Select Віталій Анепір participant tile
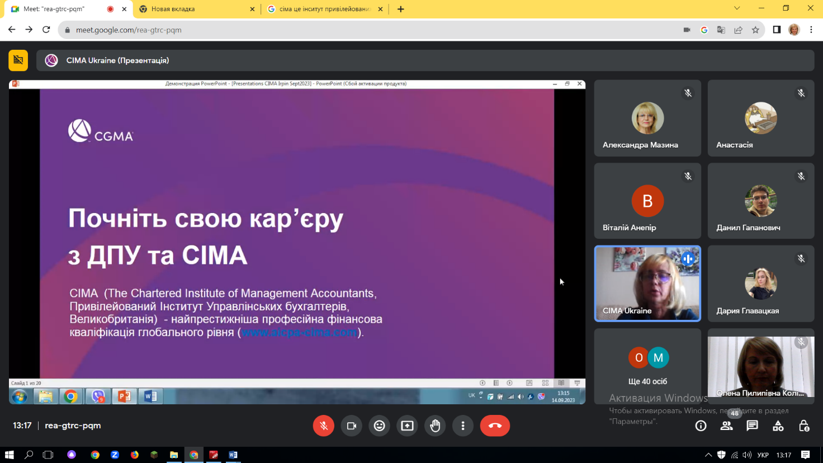The width and height of the screenshot is (823, 463). [647, 201]
